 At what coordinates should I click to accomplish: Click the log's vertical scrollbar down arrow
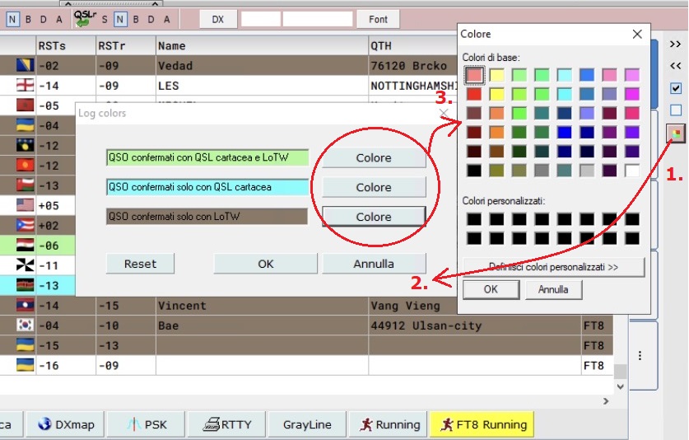pyautogui.click(x=620, y=386)
